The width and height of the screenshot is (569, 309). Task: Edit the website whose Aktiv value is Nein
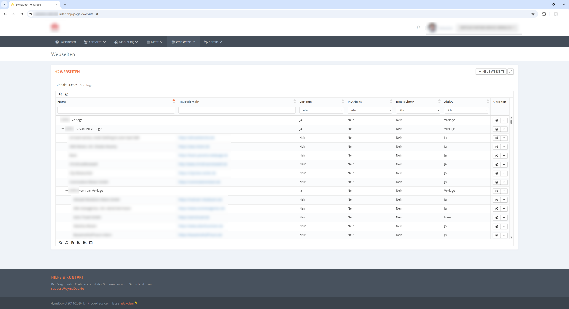click(497, 218)
